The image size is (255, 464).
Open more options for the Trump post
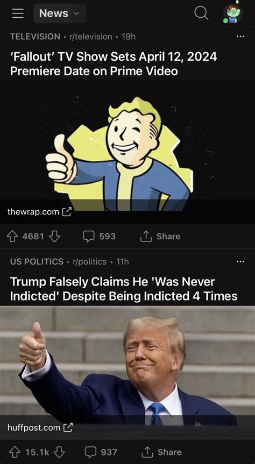point(240,261)
